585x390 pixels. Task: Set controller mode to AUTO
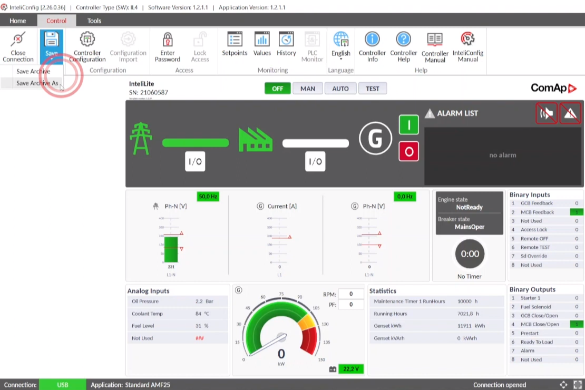coord(340,89)
